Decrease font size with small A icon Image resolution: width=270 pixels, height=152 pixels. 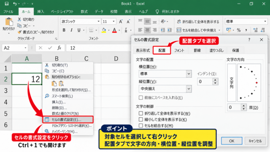click(128, 22)
